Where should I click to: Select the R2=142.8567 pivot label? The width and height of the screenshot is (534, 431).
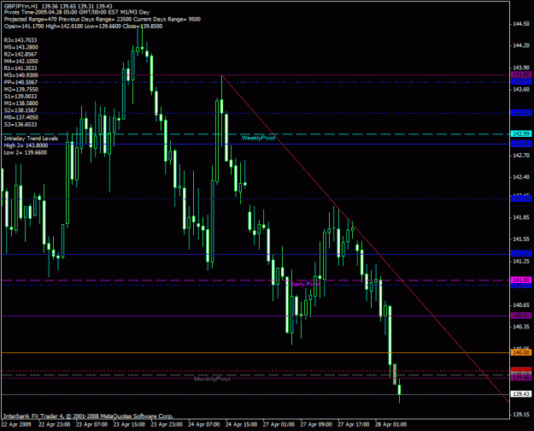pos(21,54)
